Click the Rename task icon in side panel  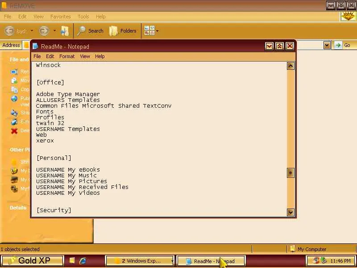(x=14, y=72)
